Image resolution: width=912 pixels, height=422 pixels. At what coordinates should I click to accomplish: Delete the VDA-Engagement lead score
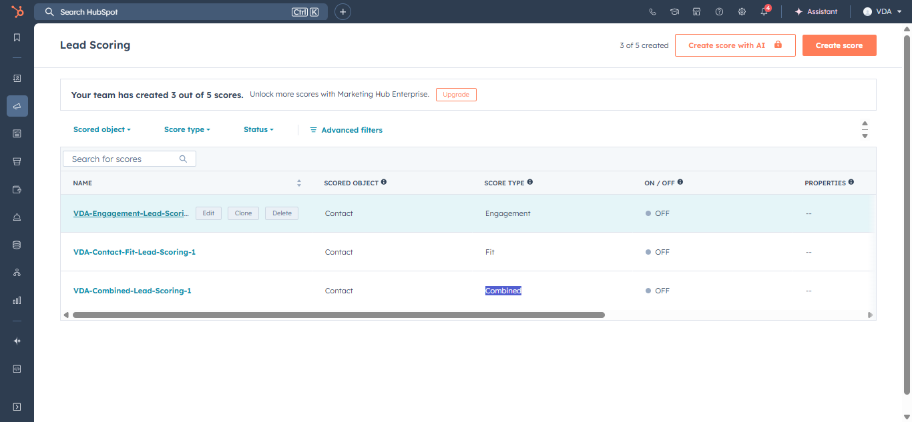pos(282,213)
